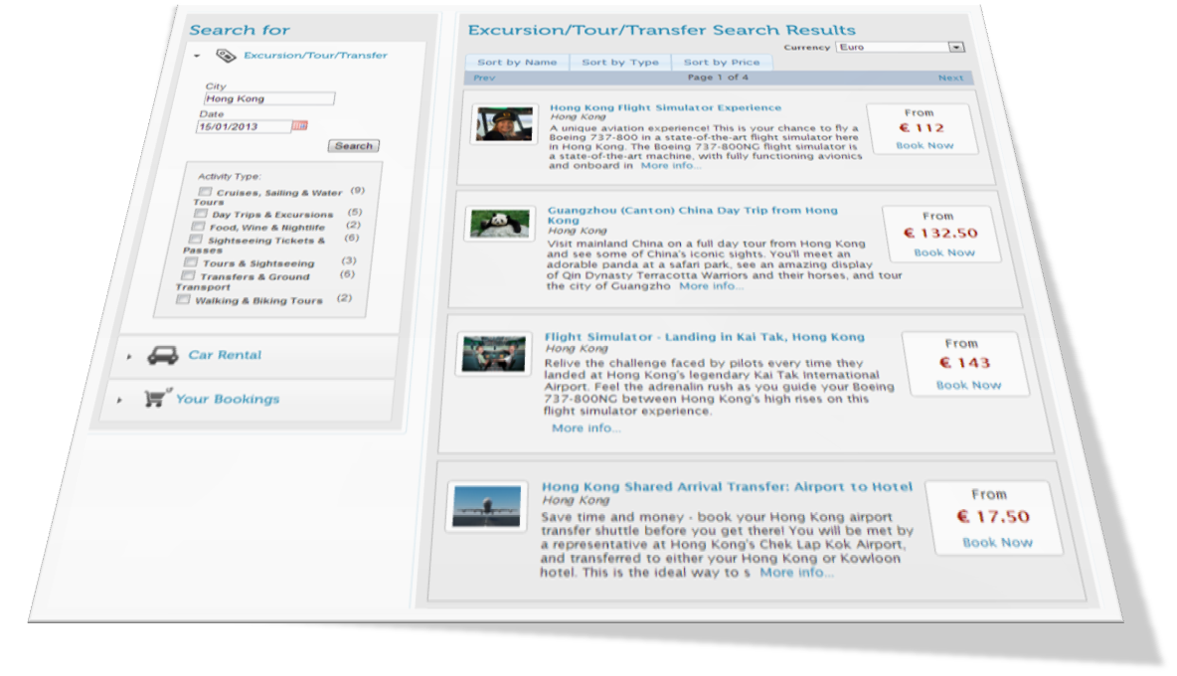
Task: Click Book Now for the €17.50 transfer
Action: tap(997, 542)
